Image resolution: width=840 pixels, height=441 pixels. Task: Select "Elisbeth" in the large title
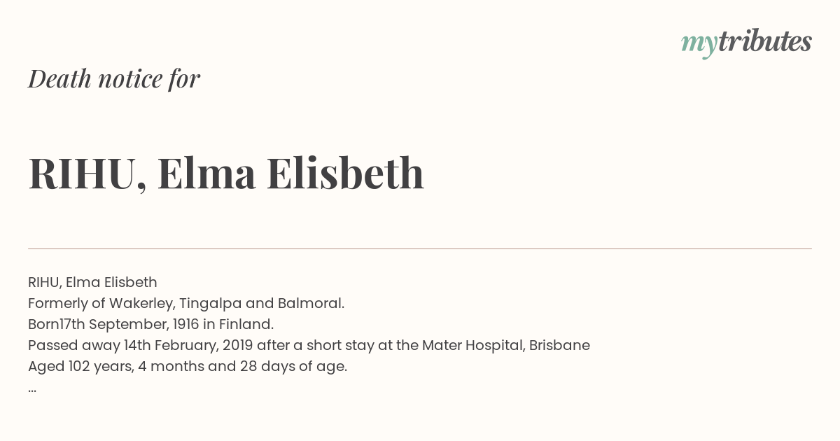click(346, 173)
